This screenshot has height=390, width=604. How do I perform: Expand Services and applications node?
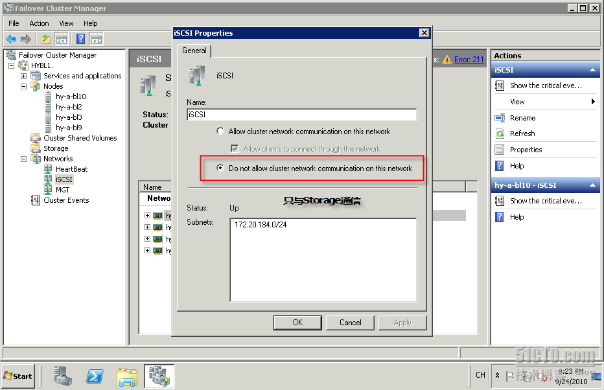click(x=24, y=76)
